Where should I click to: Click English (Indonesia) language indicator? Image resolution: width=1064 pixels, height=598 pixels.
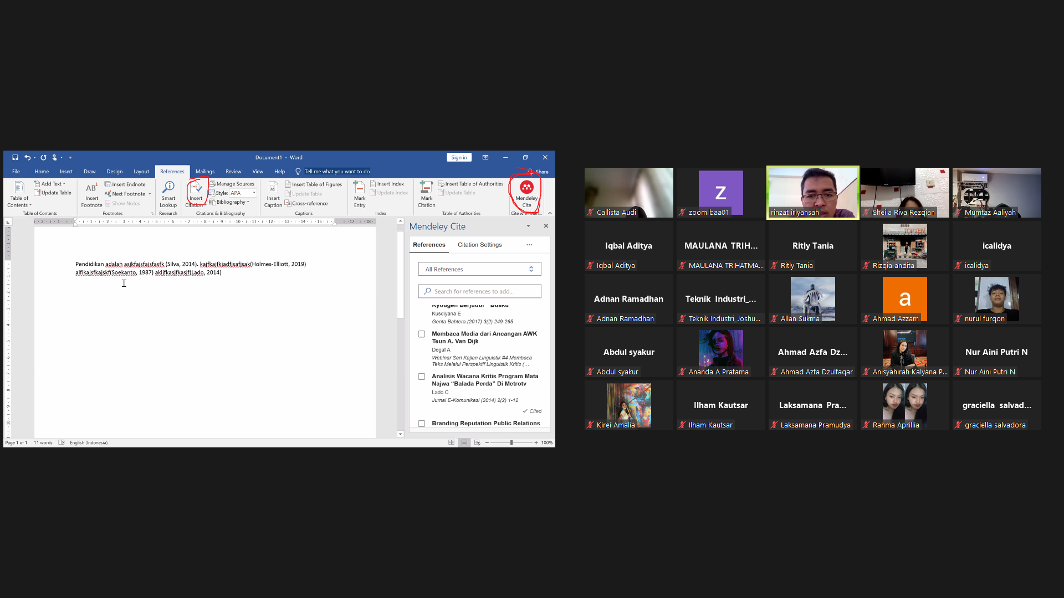pyautogui.click(x=89, y=443)
